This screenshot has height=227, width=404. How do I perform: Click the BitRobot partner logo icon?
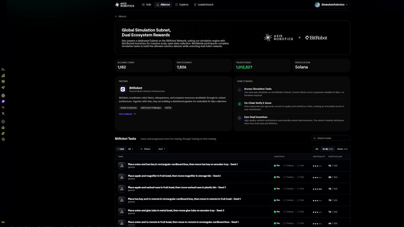tap(123, 89)
